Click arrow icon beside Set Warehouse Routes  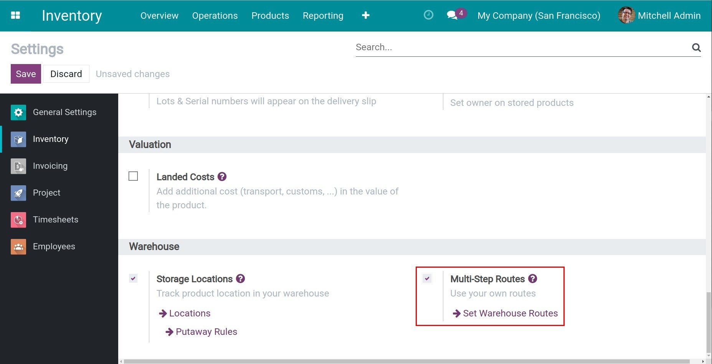456,313
